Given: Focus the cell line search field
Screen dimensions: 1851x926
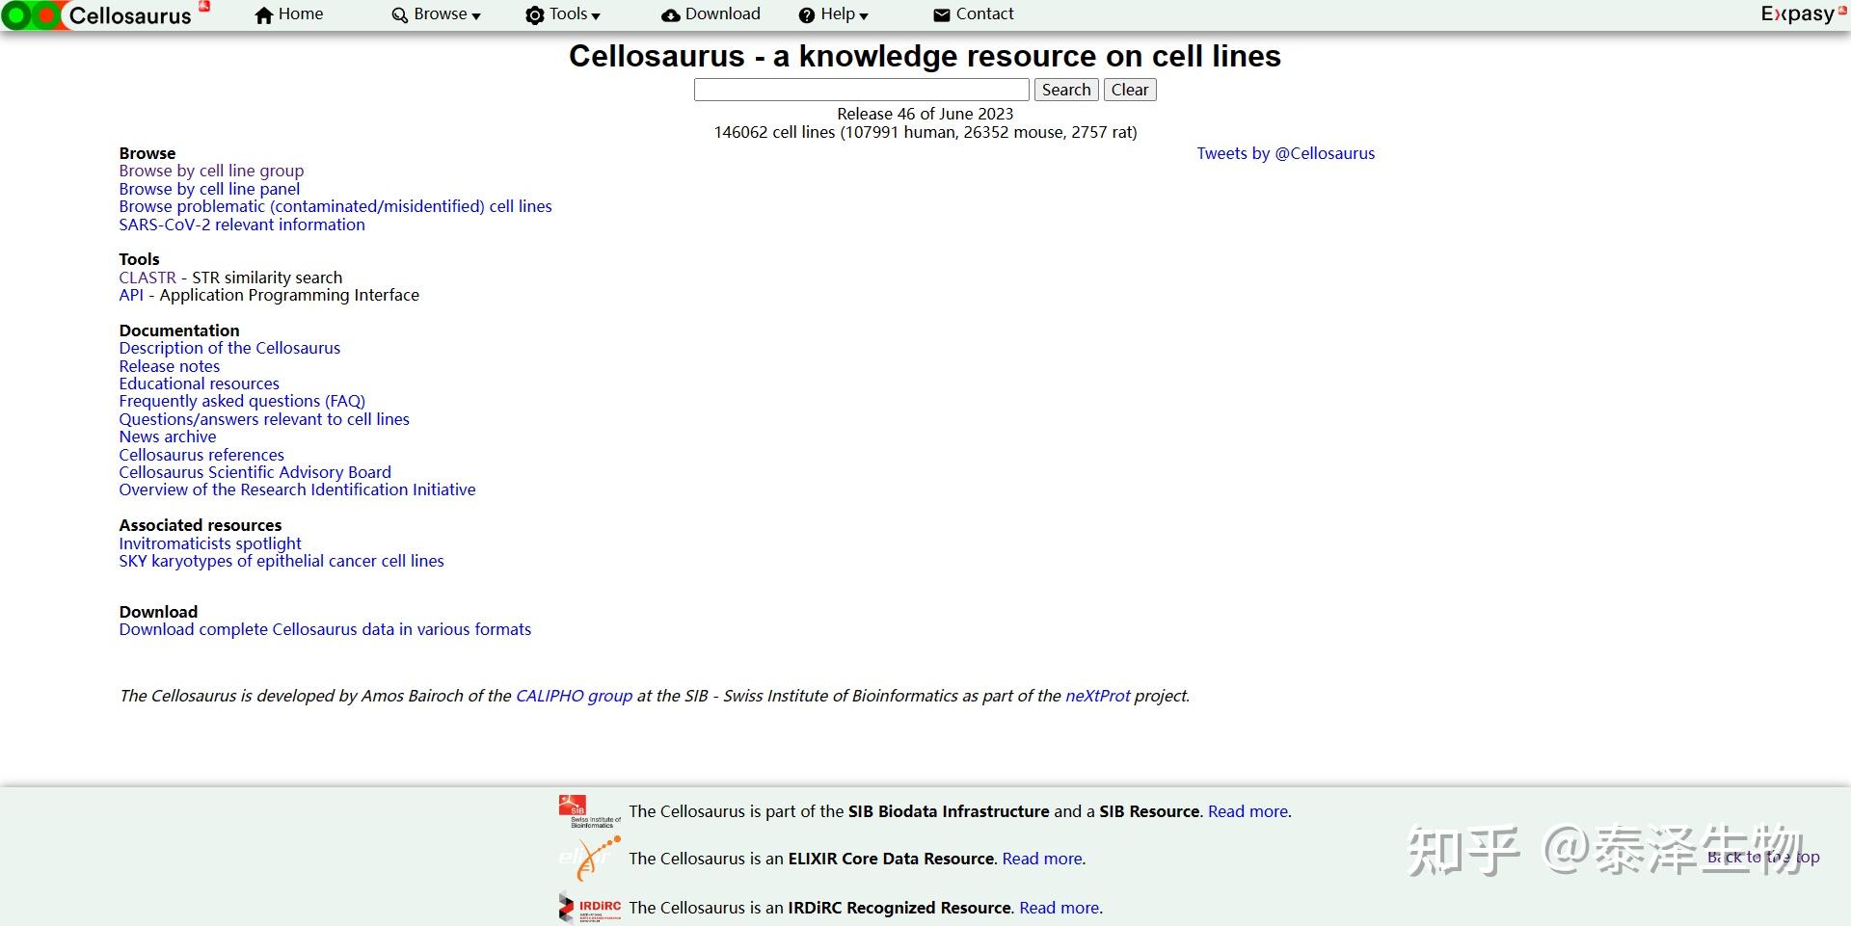Looking at the screenshot, I should point(862,90).
